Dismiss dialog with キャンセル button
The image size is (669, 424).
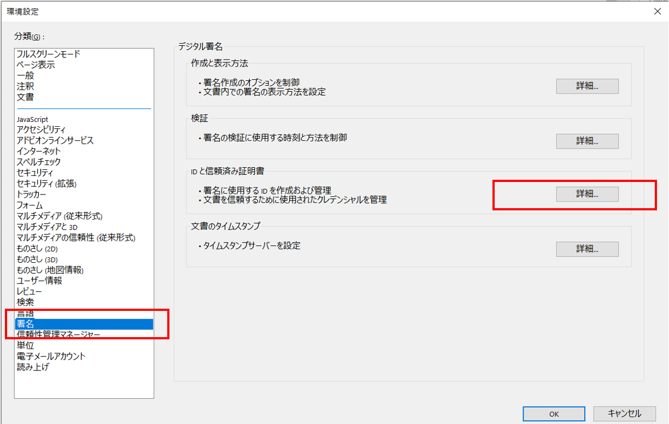pyautogui.click(x=624, y=414)
